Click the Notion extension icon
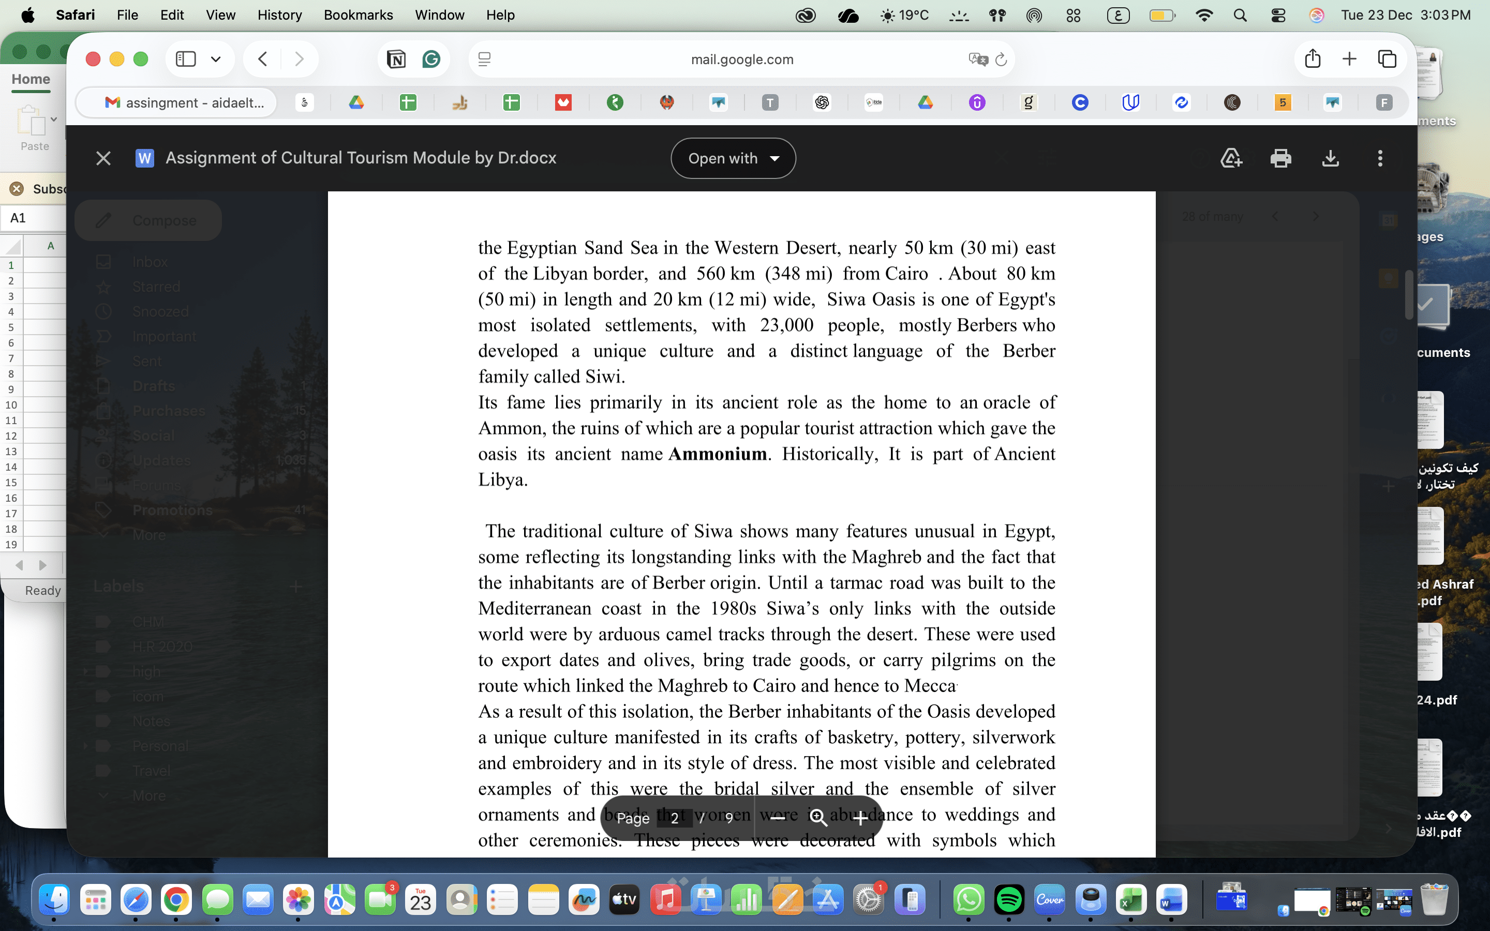 click(x=396, y=59)
